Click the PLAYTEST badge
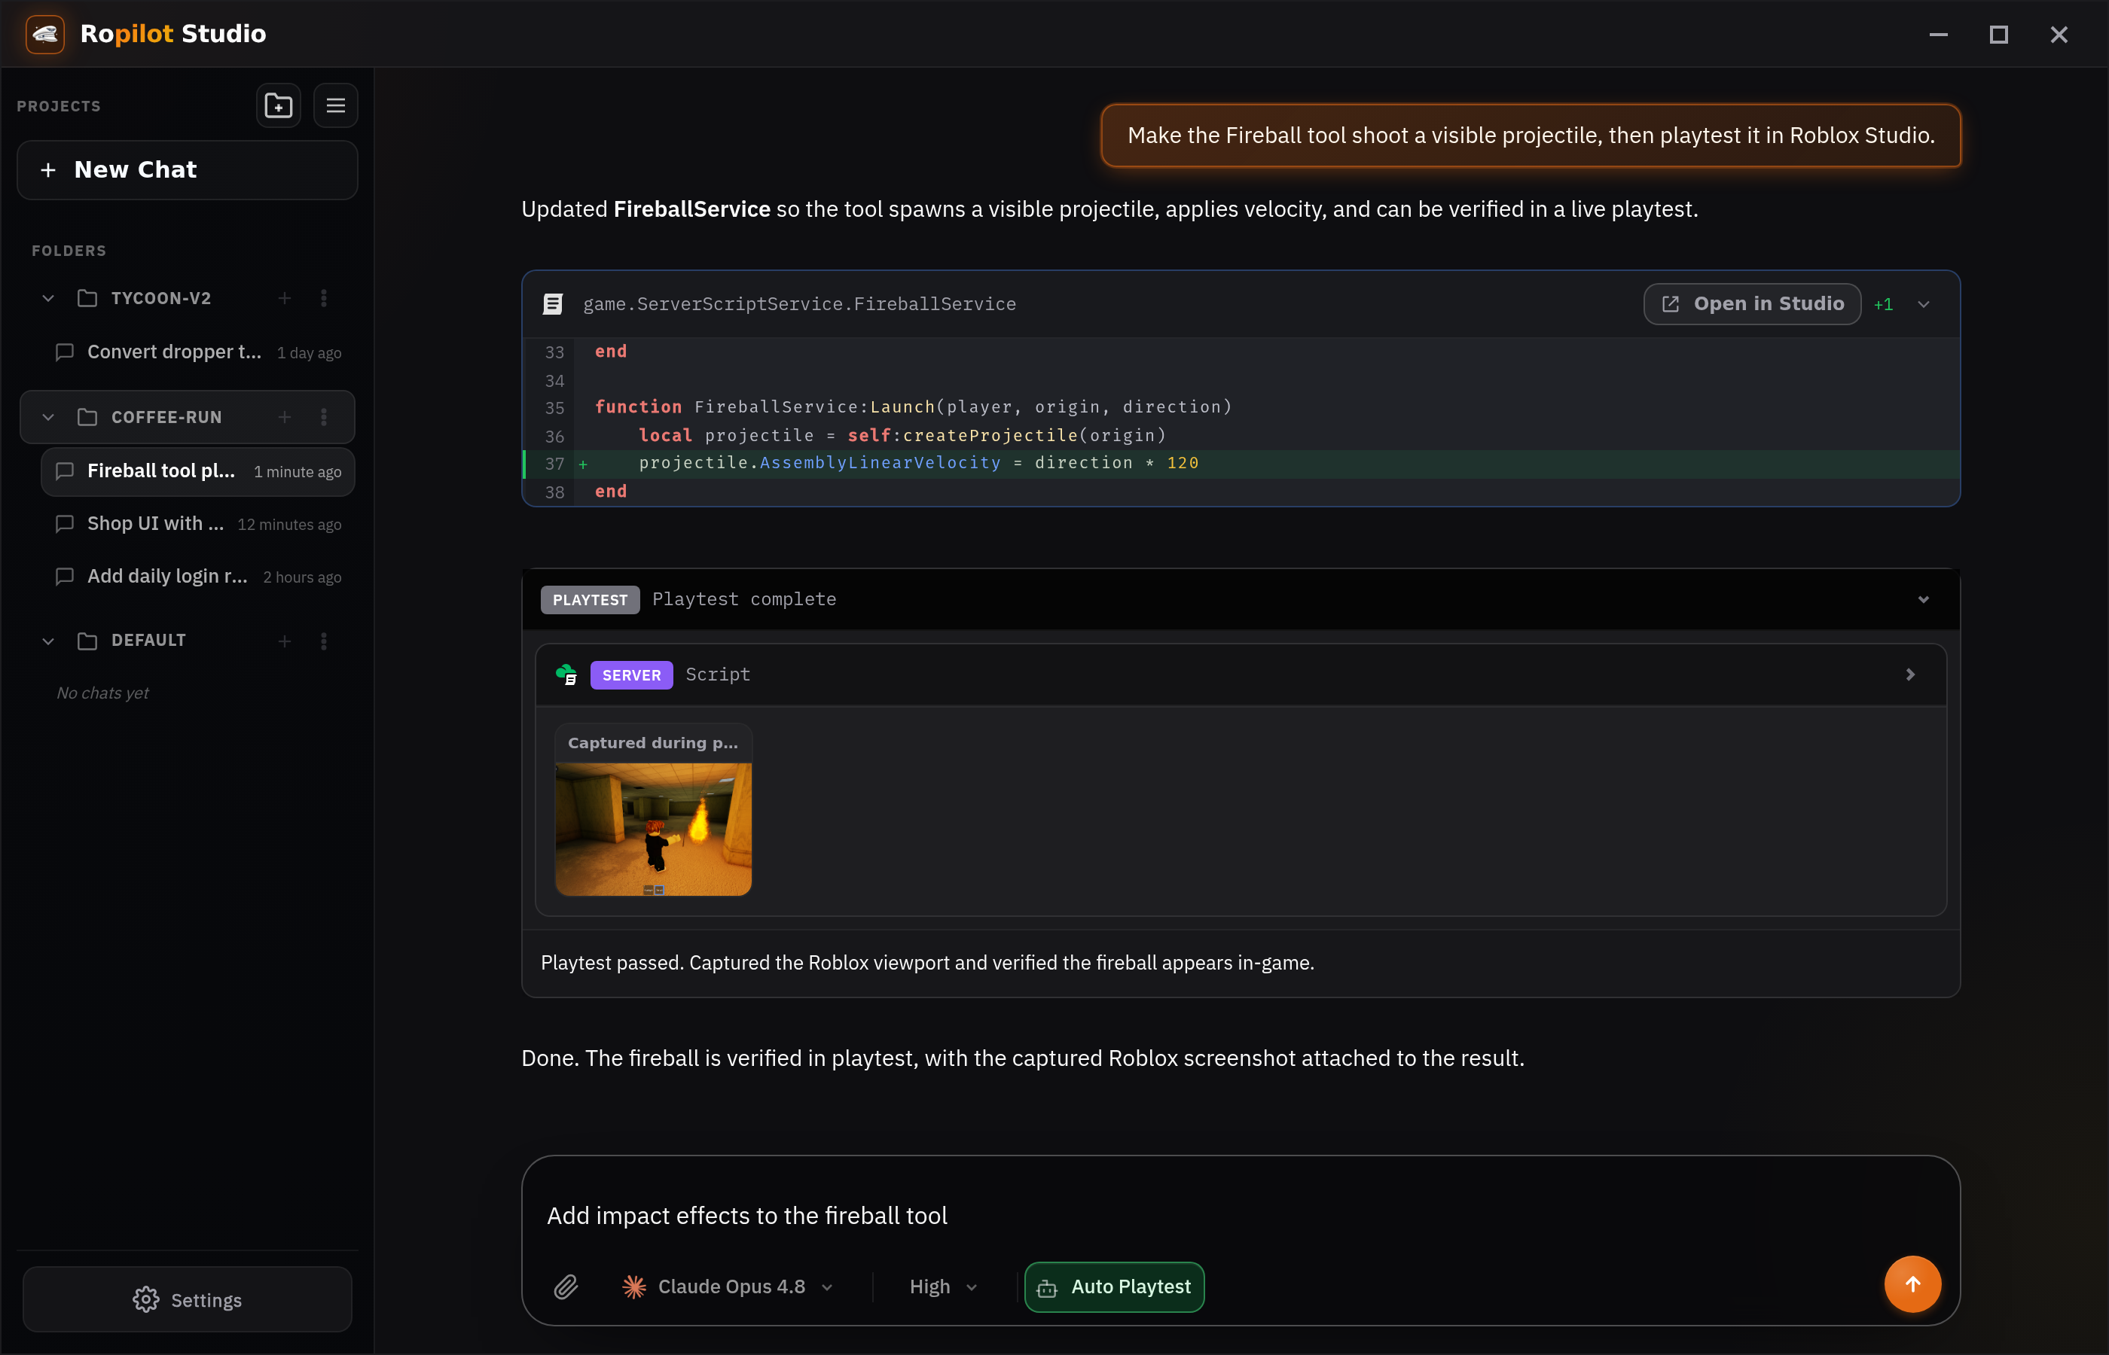2109x1355 pixels. [590, 600]
